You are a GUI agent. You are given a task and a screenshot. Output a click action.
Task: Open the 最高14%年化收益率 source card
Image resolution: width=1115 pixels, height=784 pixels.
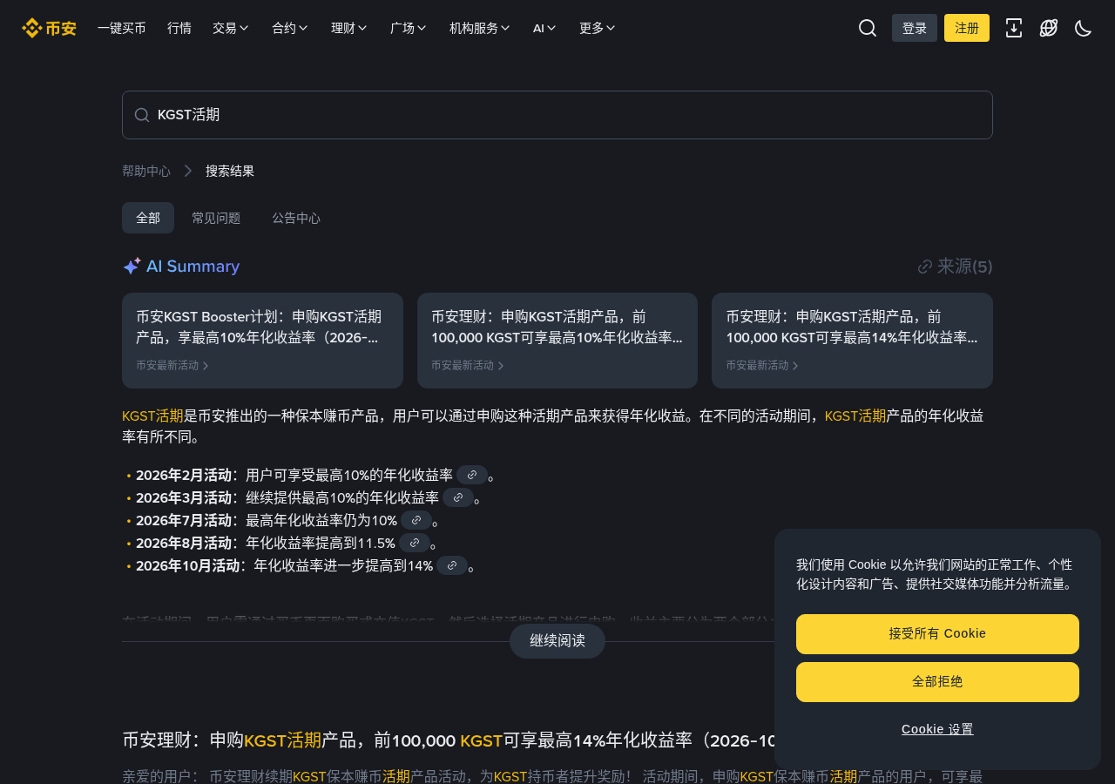[852, 341]
